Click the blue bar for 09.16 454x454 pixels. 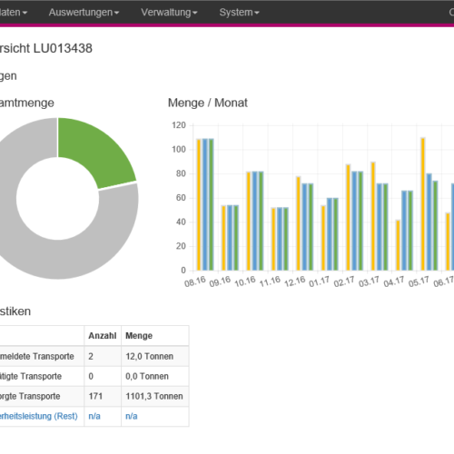[x=230, y=238]
